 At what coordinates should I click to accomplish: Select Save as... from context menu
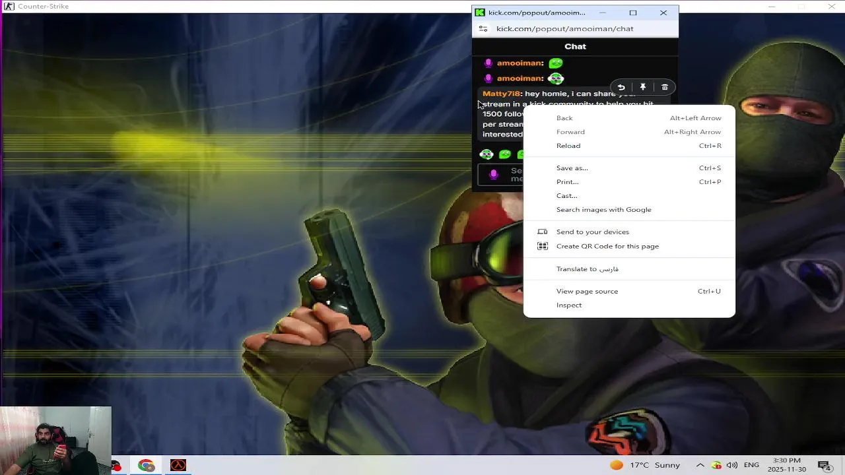(x=629, y=168)
